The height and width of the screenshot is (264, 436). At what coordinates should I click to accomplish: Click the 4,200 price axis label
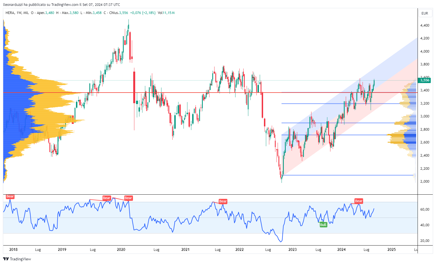[x=425, y=38]
